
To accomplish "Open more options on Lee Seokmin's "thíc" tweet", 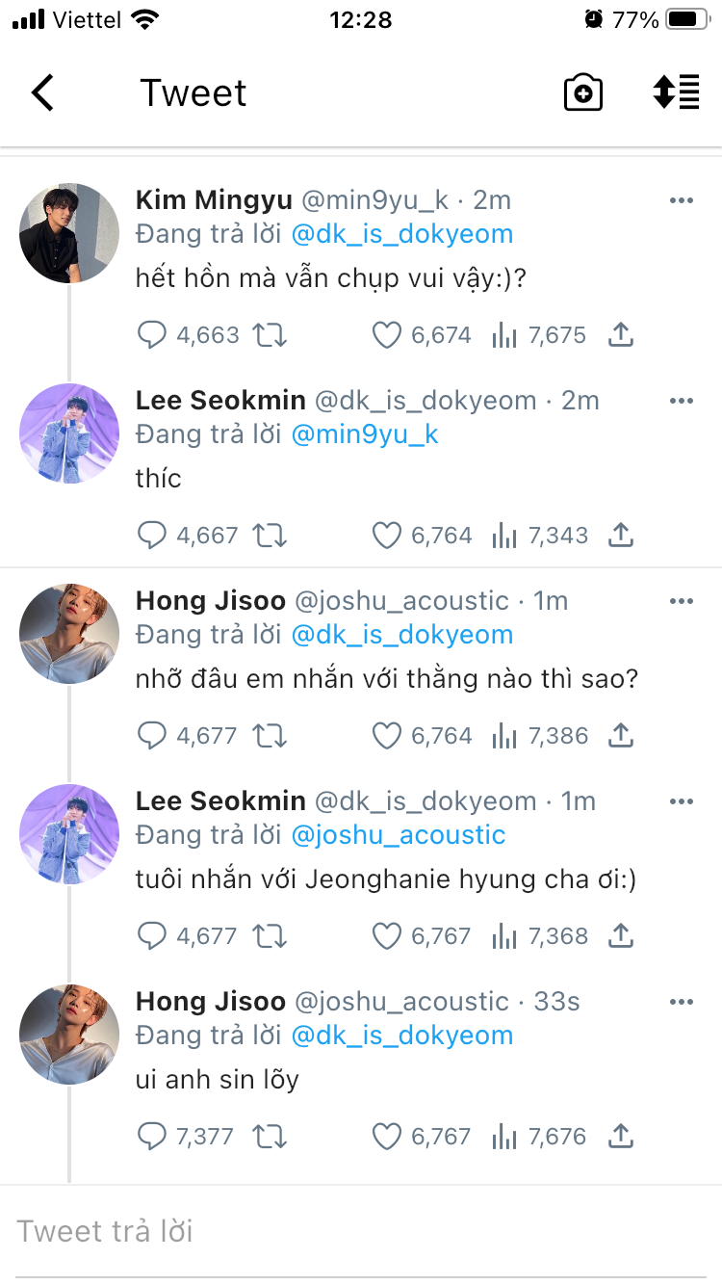I will (x=681, y=401).
